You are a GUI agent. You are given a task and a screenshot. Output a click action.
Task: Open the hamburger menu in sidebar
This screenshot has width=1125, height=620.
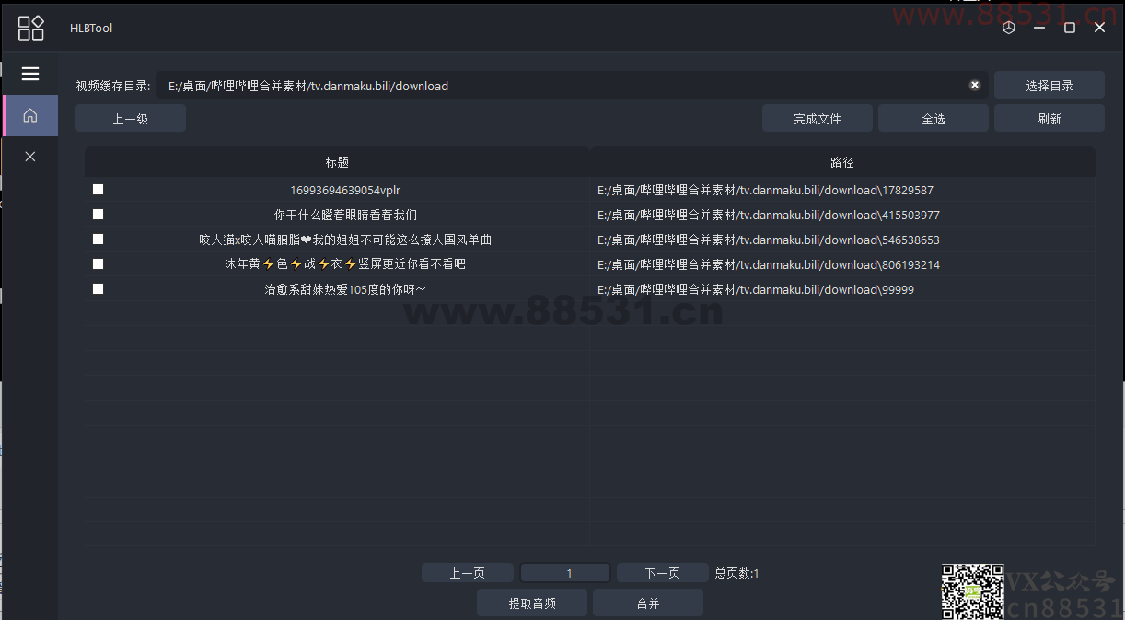30,74
